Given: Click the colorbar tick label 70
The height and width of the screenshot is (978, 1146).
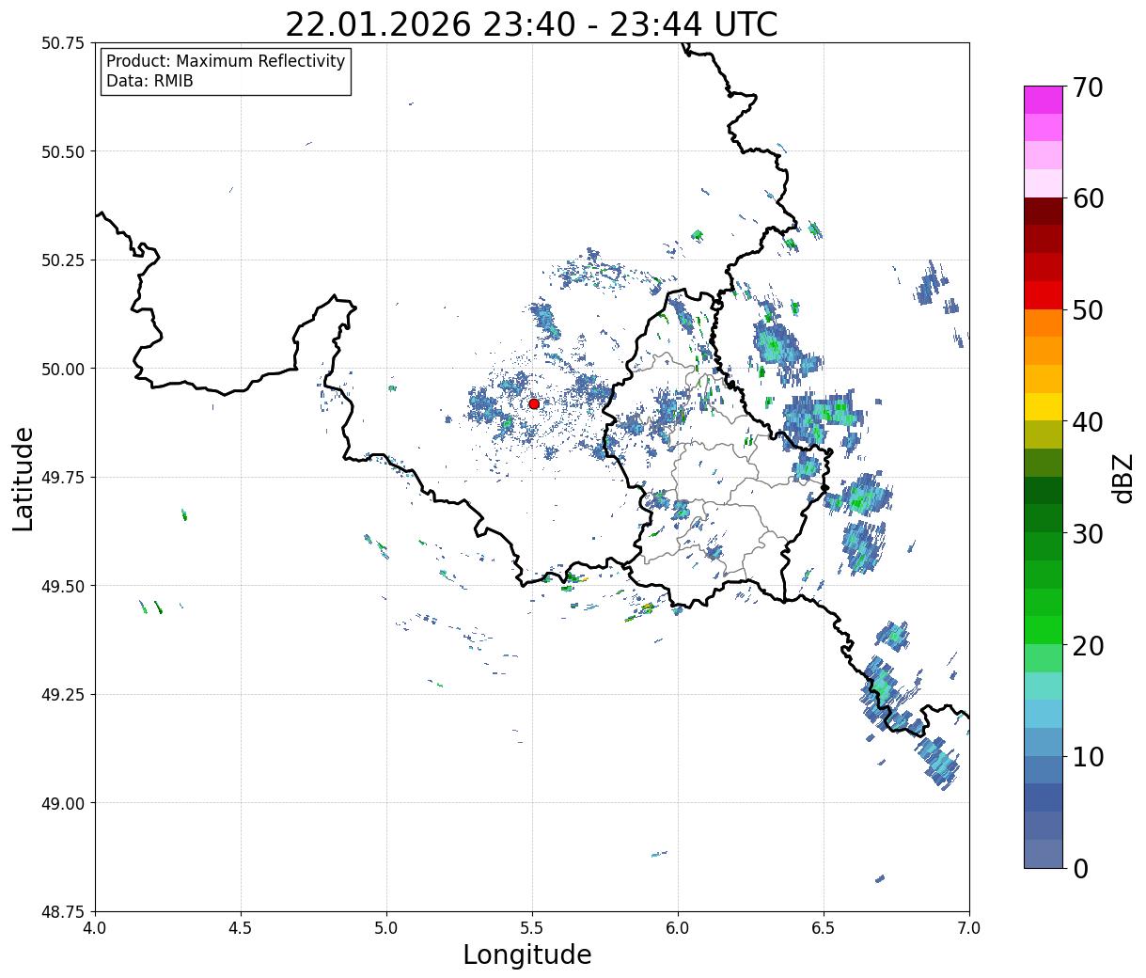Looking at the screenshot, I should pos(1088,87).
